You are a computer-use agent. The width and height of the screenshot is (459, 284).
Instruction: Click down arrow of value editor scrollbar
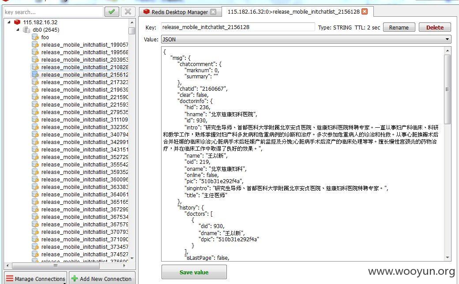(x=447, y=258)
